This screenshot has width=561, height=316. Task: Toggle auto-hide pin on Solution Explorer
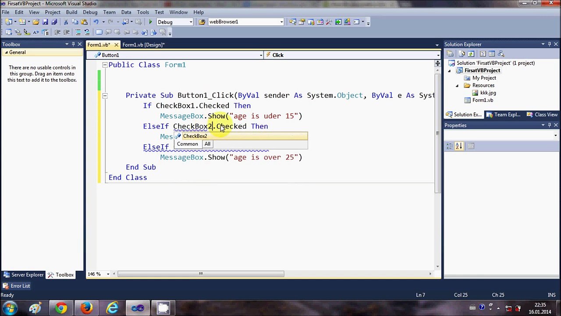(x=549, y=44)
